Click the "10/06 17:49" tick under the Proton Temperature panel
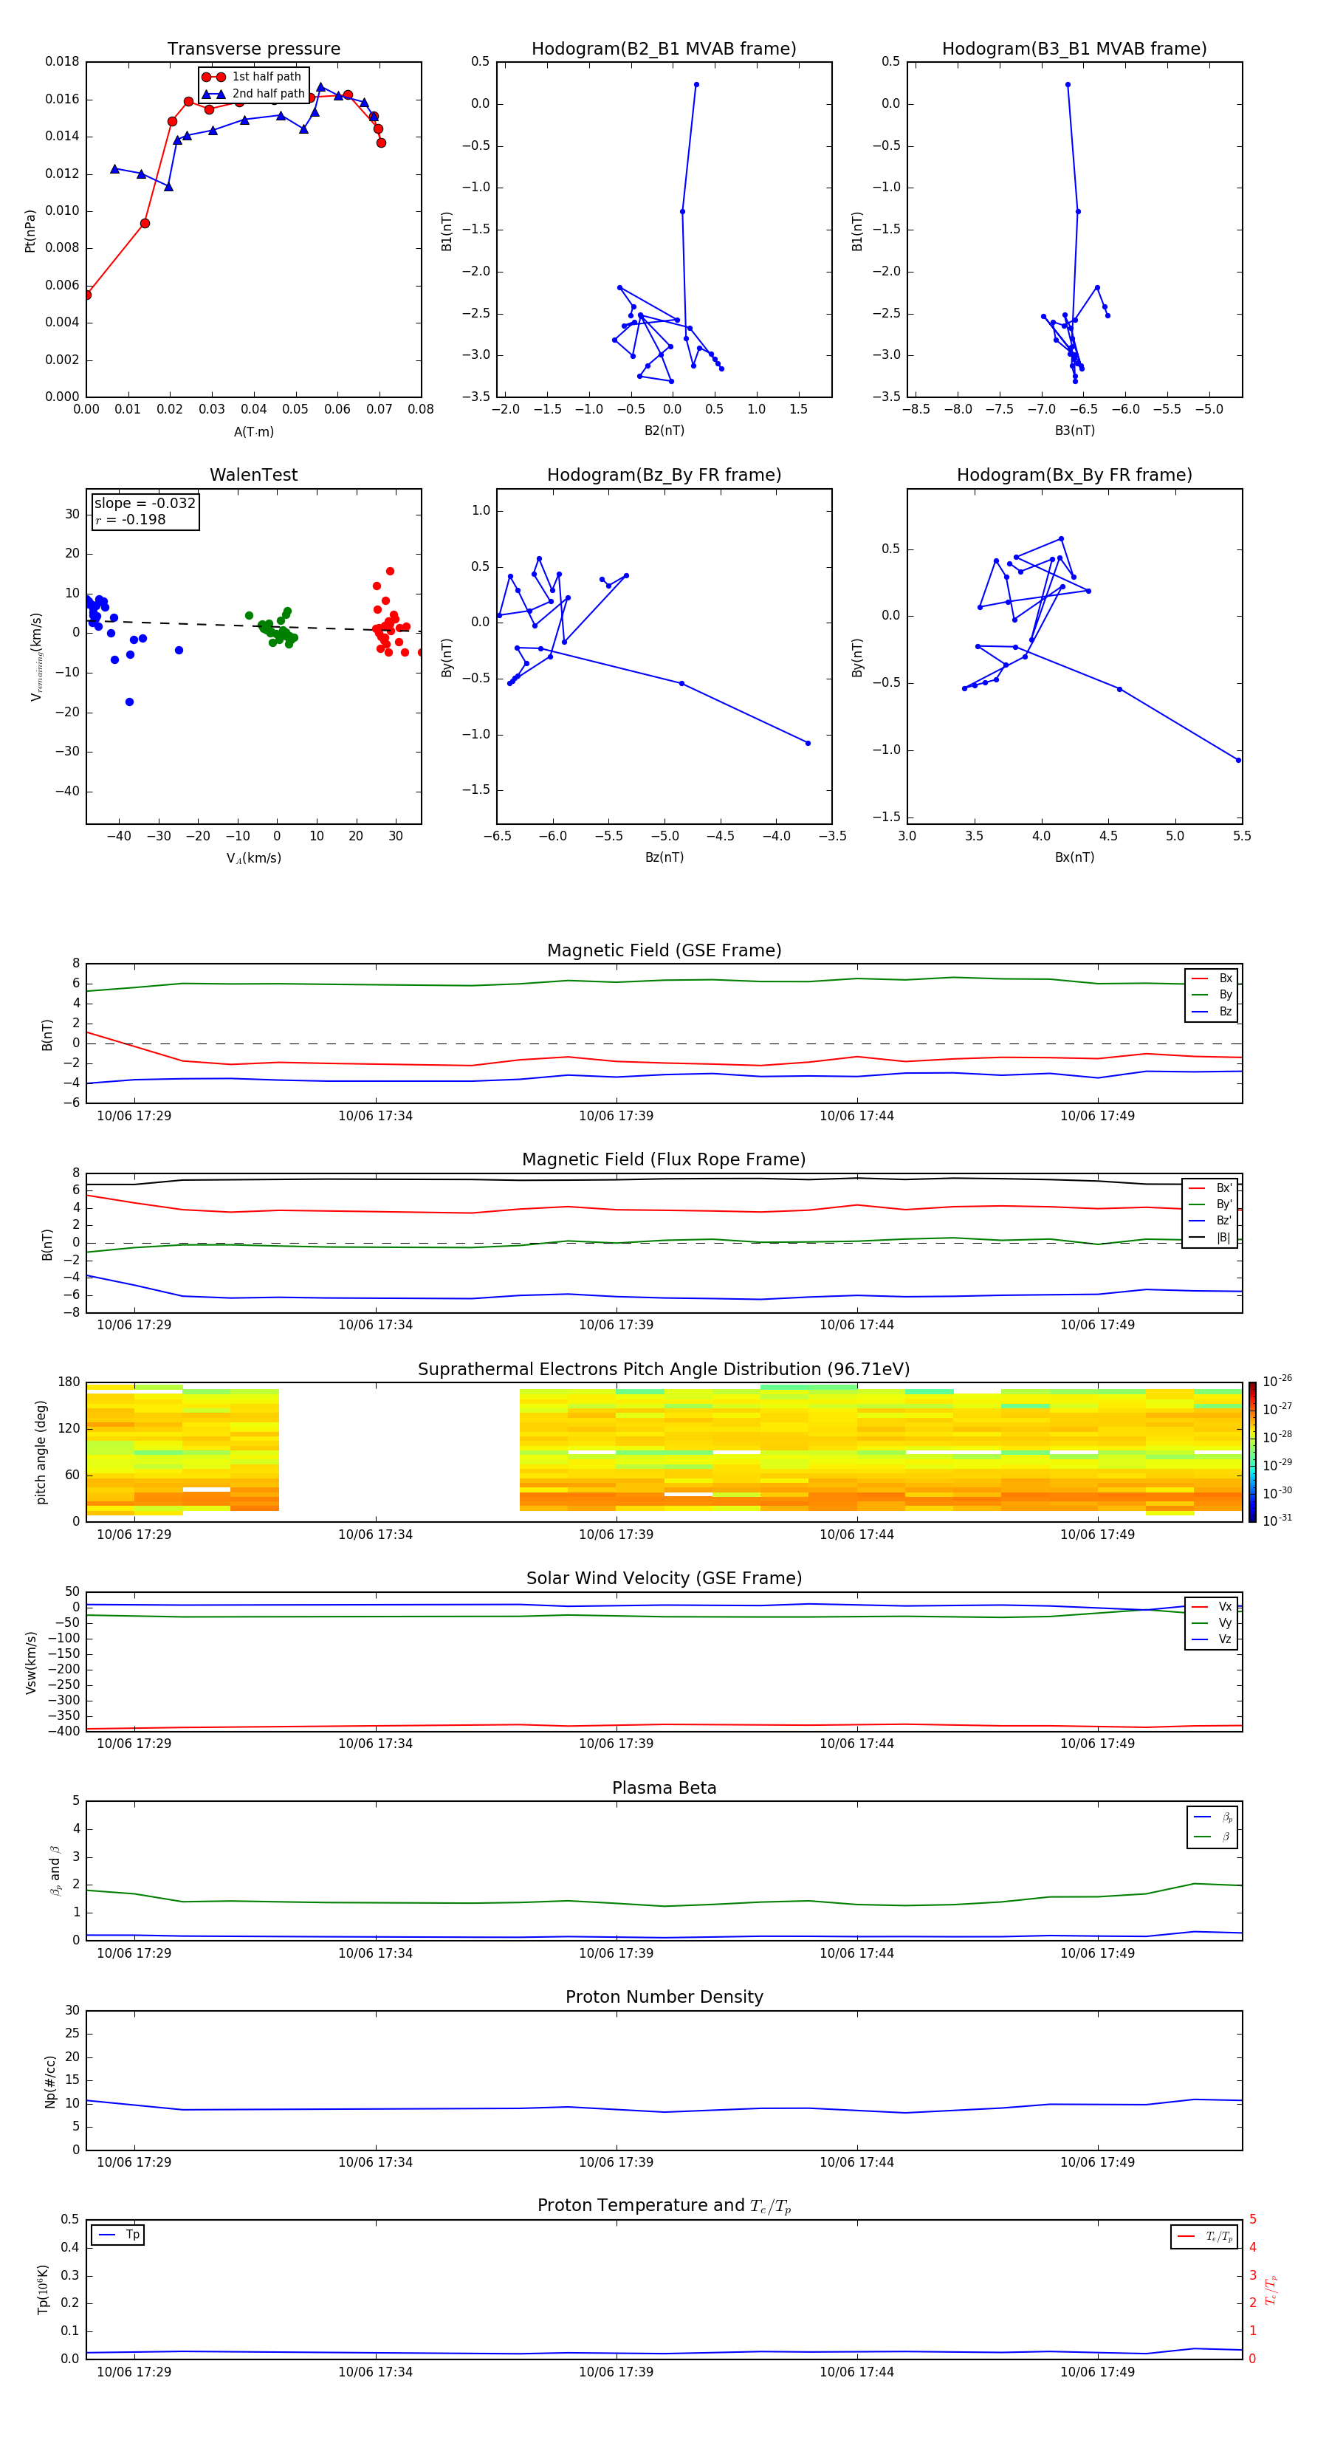The height and width of the screenshot is (2437, 1329). point(1097,2372)
